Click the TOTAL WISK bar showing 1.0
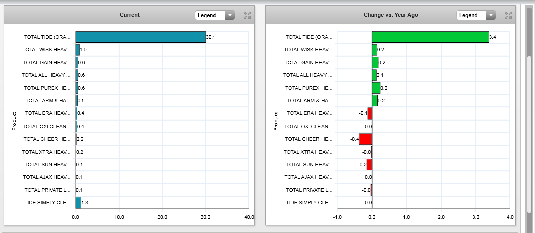The image size is (535, 233). pos(78,49)
